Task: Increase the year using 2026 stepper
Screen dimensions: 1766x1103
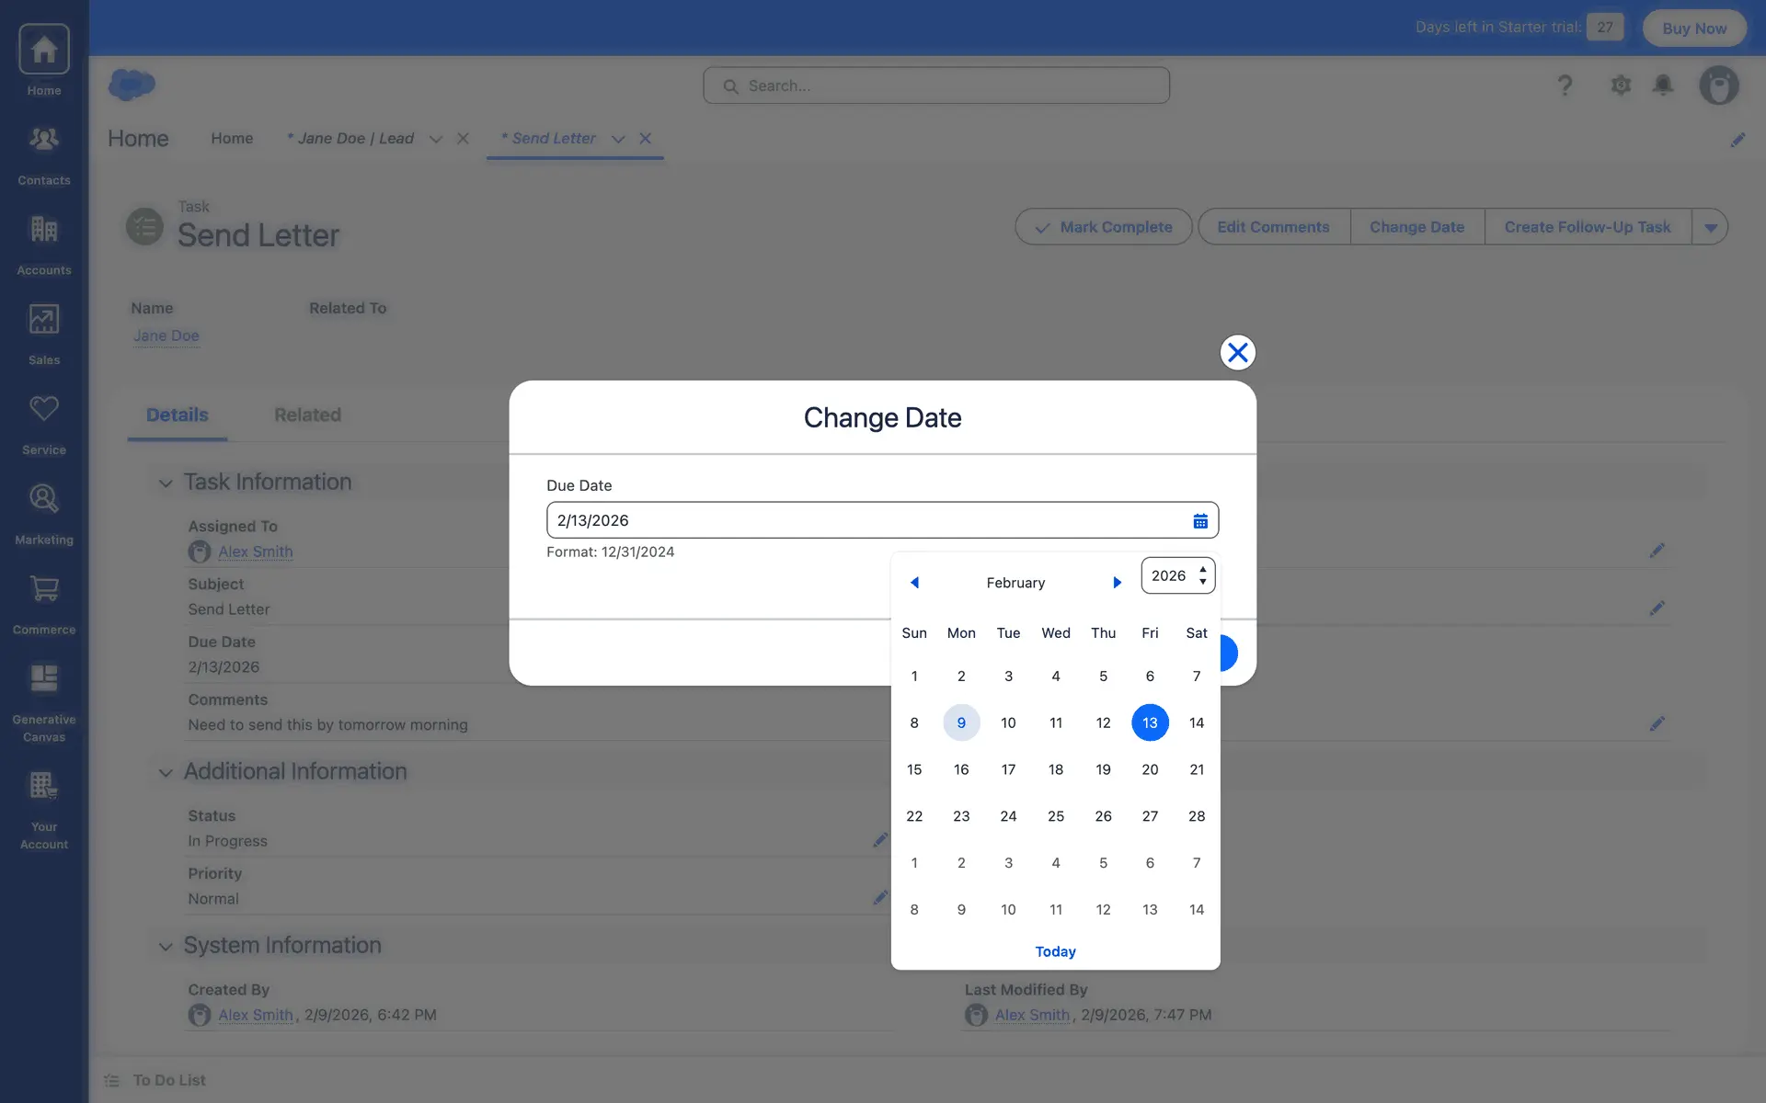Action: (1203, 570)
